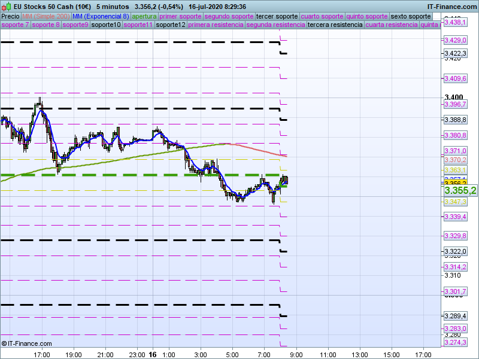
Task: Click the 3.438,1 price tag on axis
Action: (x=455, y=22)
